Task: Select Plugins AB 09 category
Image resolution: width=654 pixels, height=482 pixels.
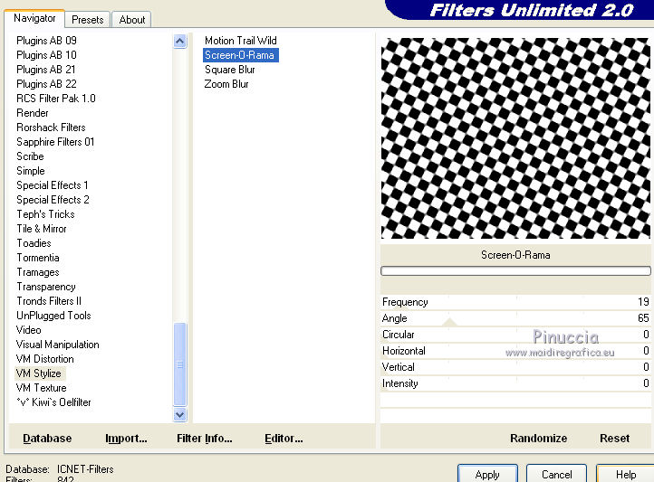Action: tap(47, 41)
